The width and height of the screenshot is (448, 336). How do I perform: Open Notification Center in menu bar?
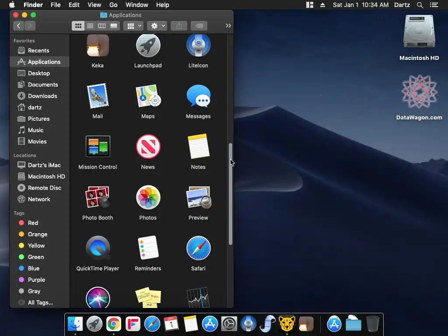coord(434,5)
